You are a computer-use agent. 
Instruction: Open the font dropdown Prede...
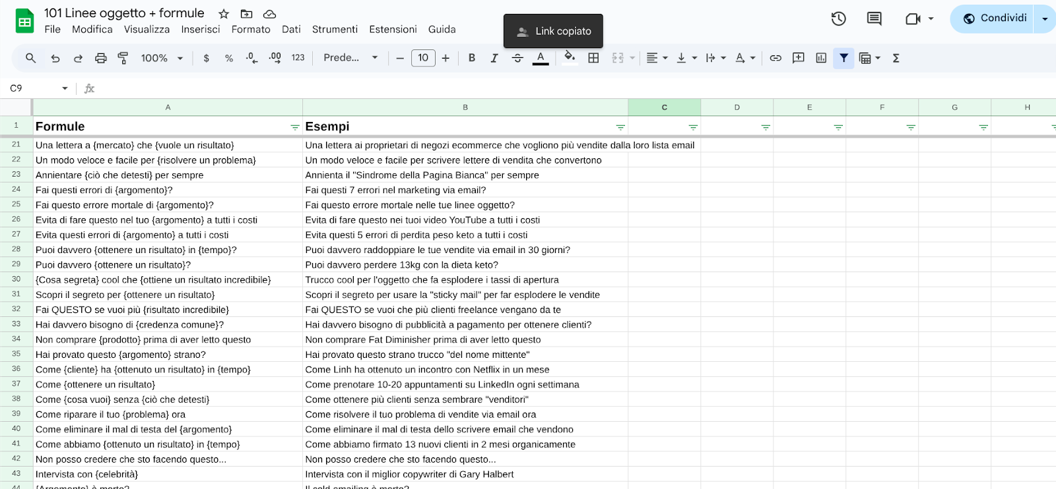(350, 58)
